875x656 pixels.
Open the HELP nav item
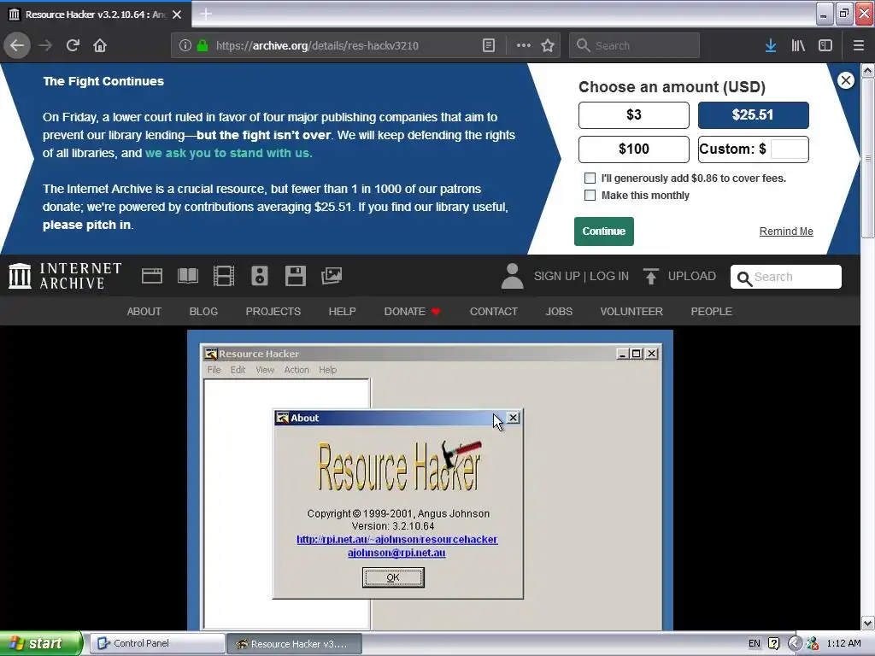pos(342,311)
